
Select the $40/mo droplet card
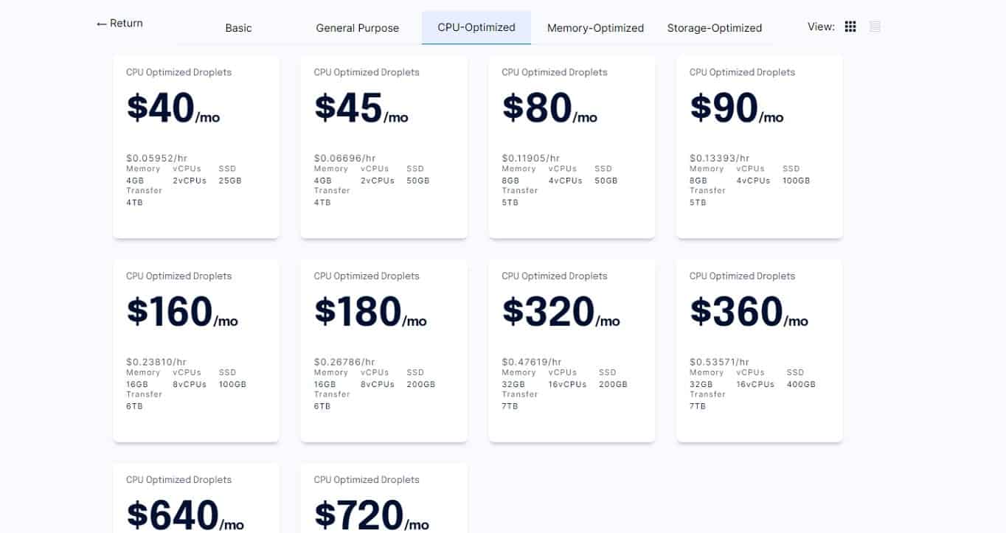click(196, 146)
